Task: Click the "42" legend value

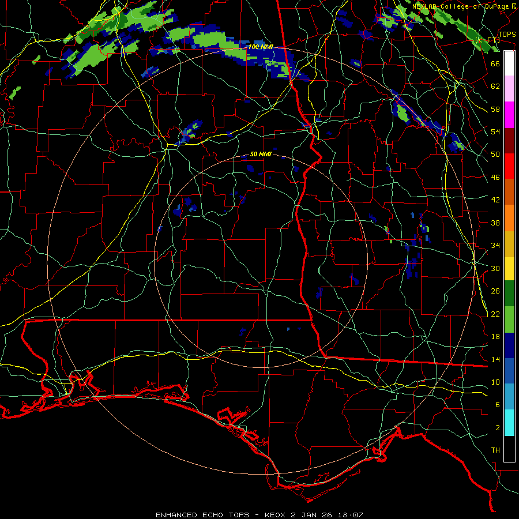Action: [495, 200]
